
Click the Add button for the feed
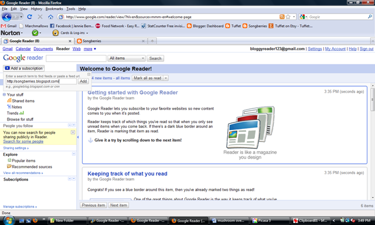[83, 81]
